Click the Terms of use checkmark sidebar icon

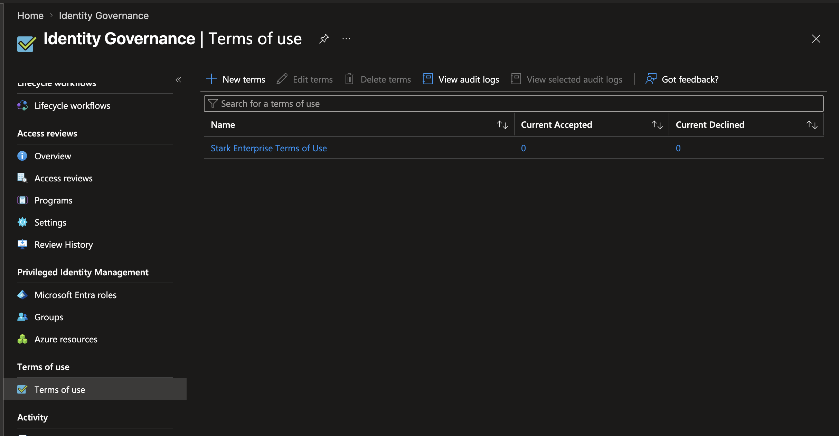click(22, 389)
